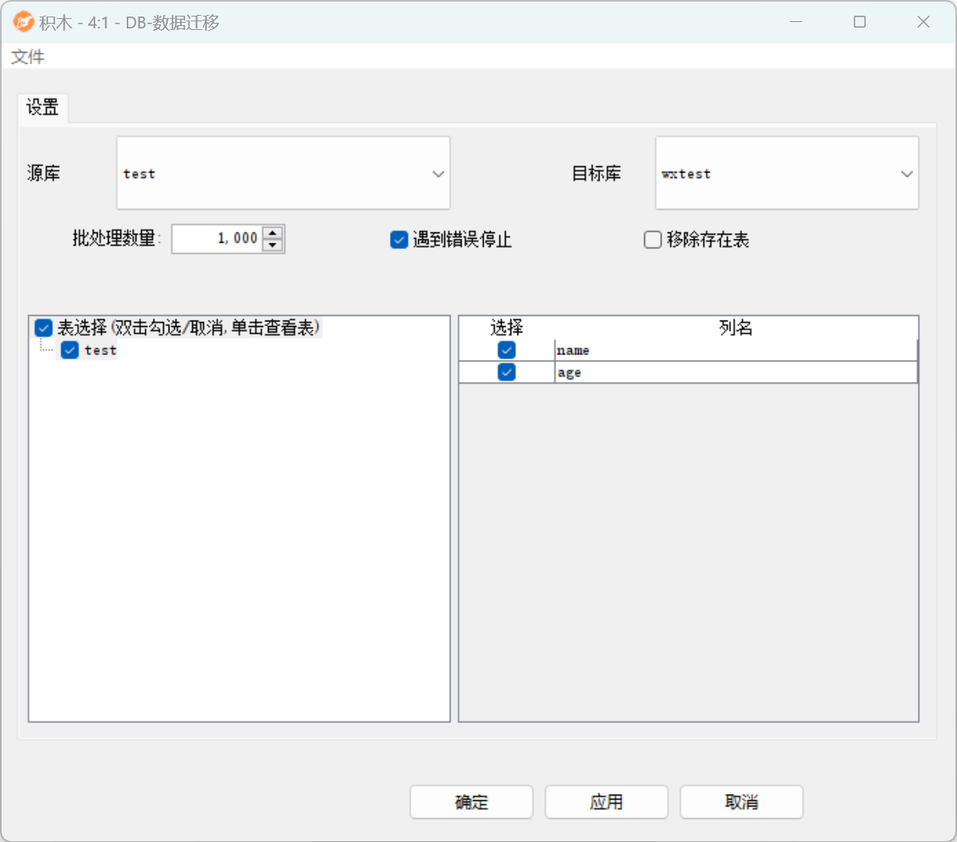This screenshot has height=842, width=957.
Task: Click the 批处理数量 input field
Action: point(217,239)
